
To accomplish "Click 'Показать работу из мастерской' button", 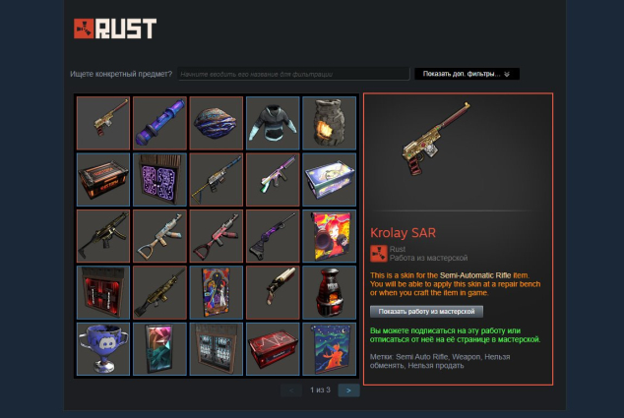I will pos(426,312).
